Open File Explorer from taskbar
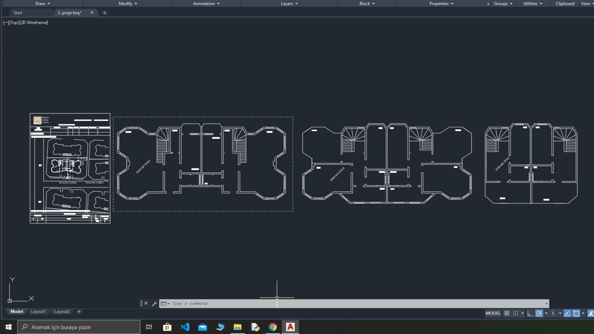Screen dimensions: 594x334 (238, 327)
